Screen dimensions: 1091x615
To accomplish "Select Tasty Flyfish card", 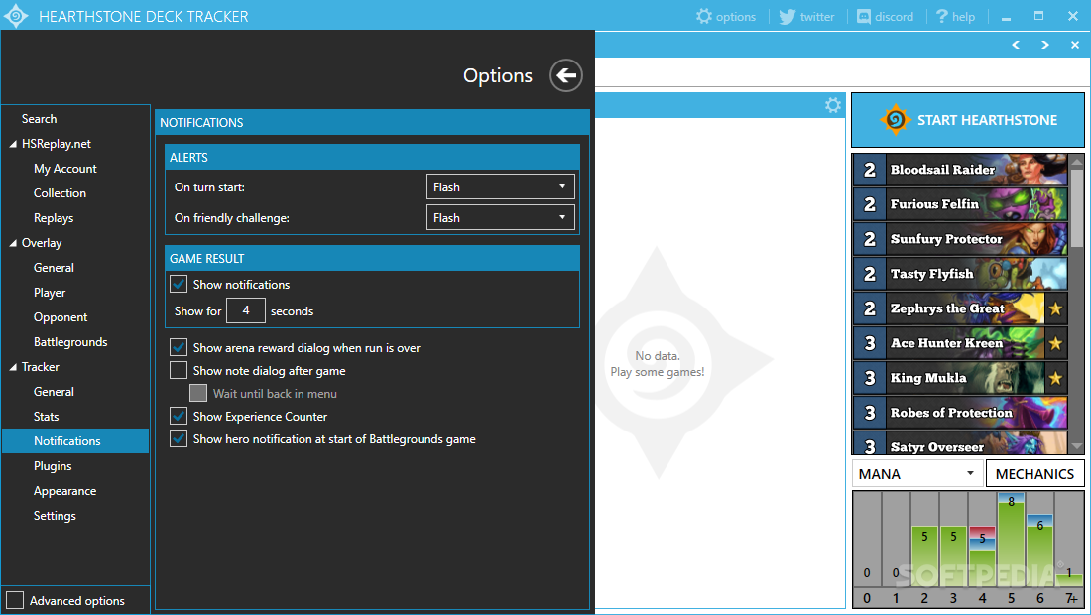I will click(x=960, y=274).
